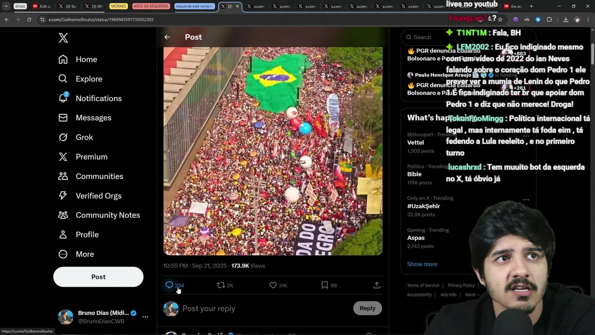Click the repost icon with 2K
This screenshot has width=595, height=335.
[225, 285]
